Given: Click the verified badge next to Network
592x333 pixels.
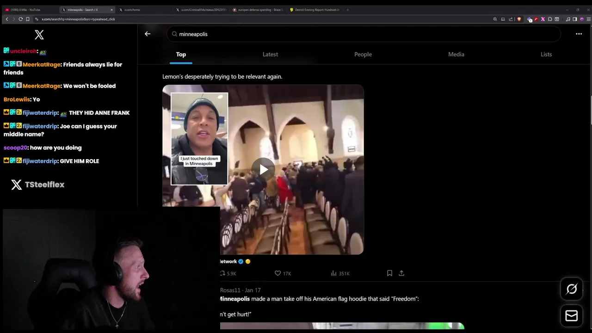Looking at the screenshot, I should (240, 261).
